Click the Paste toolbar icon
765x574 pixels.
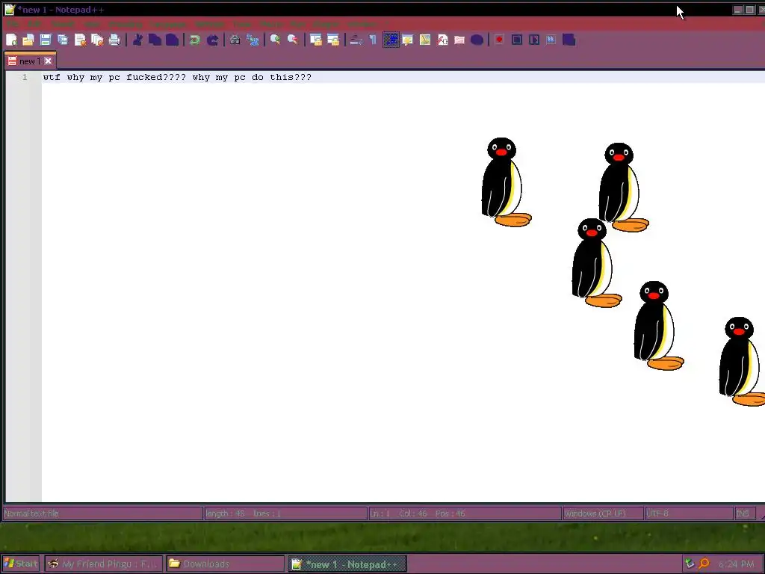click(173, 40)
